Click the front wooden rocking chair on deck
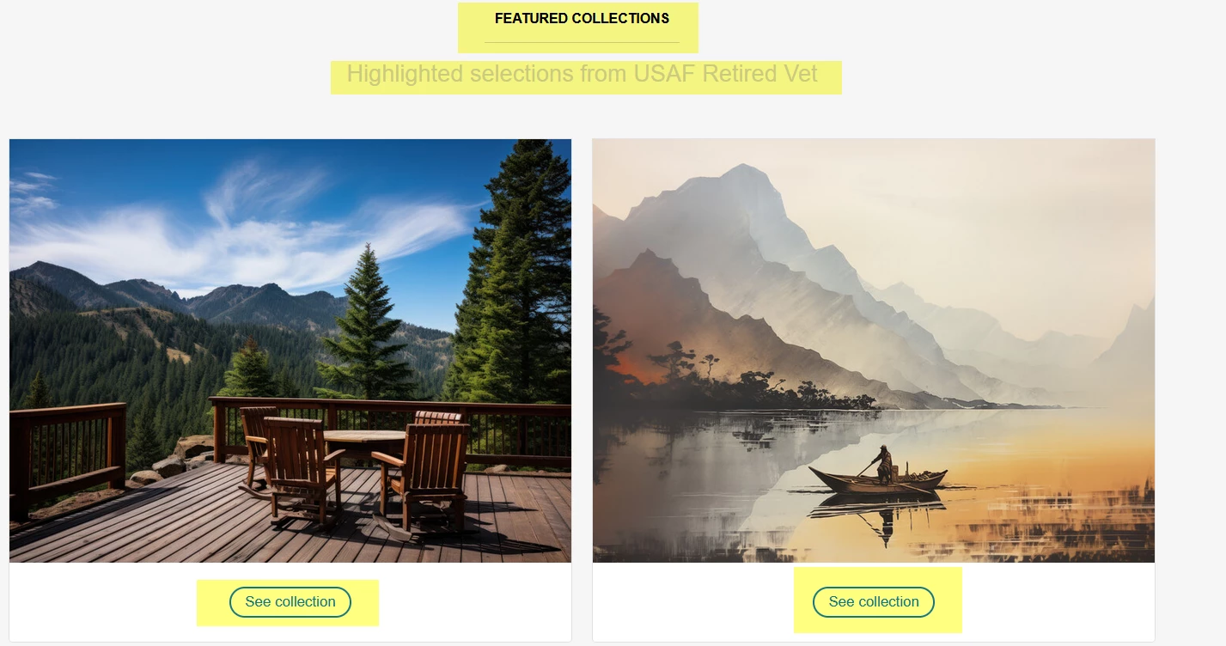 [x=302, y=470]
